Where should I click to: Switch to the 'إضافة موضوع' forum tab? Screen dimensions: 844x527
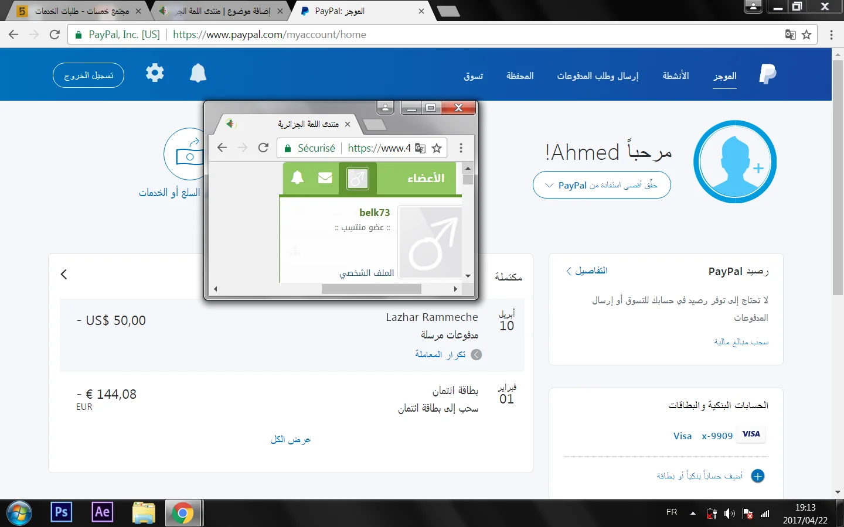(220, 11)
